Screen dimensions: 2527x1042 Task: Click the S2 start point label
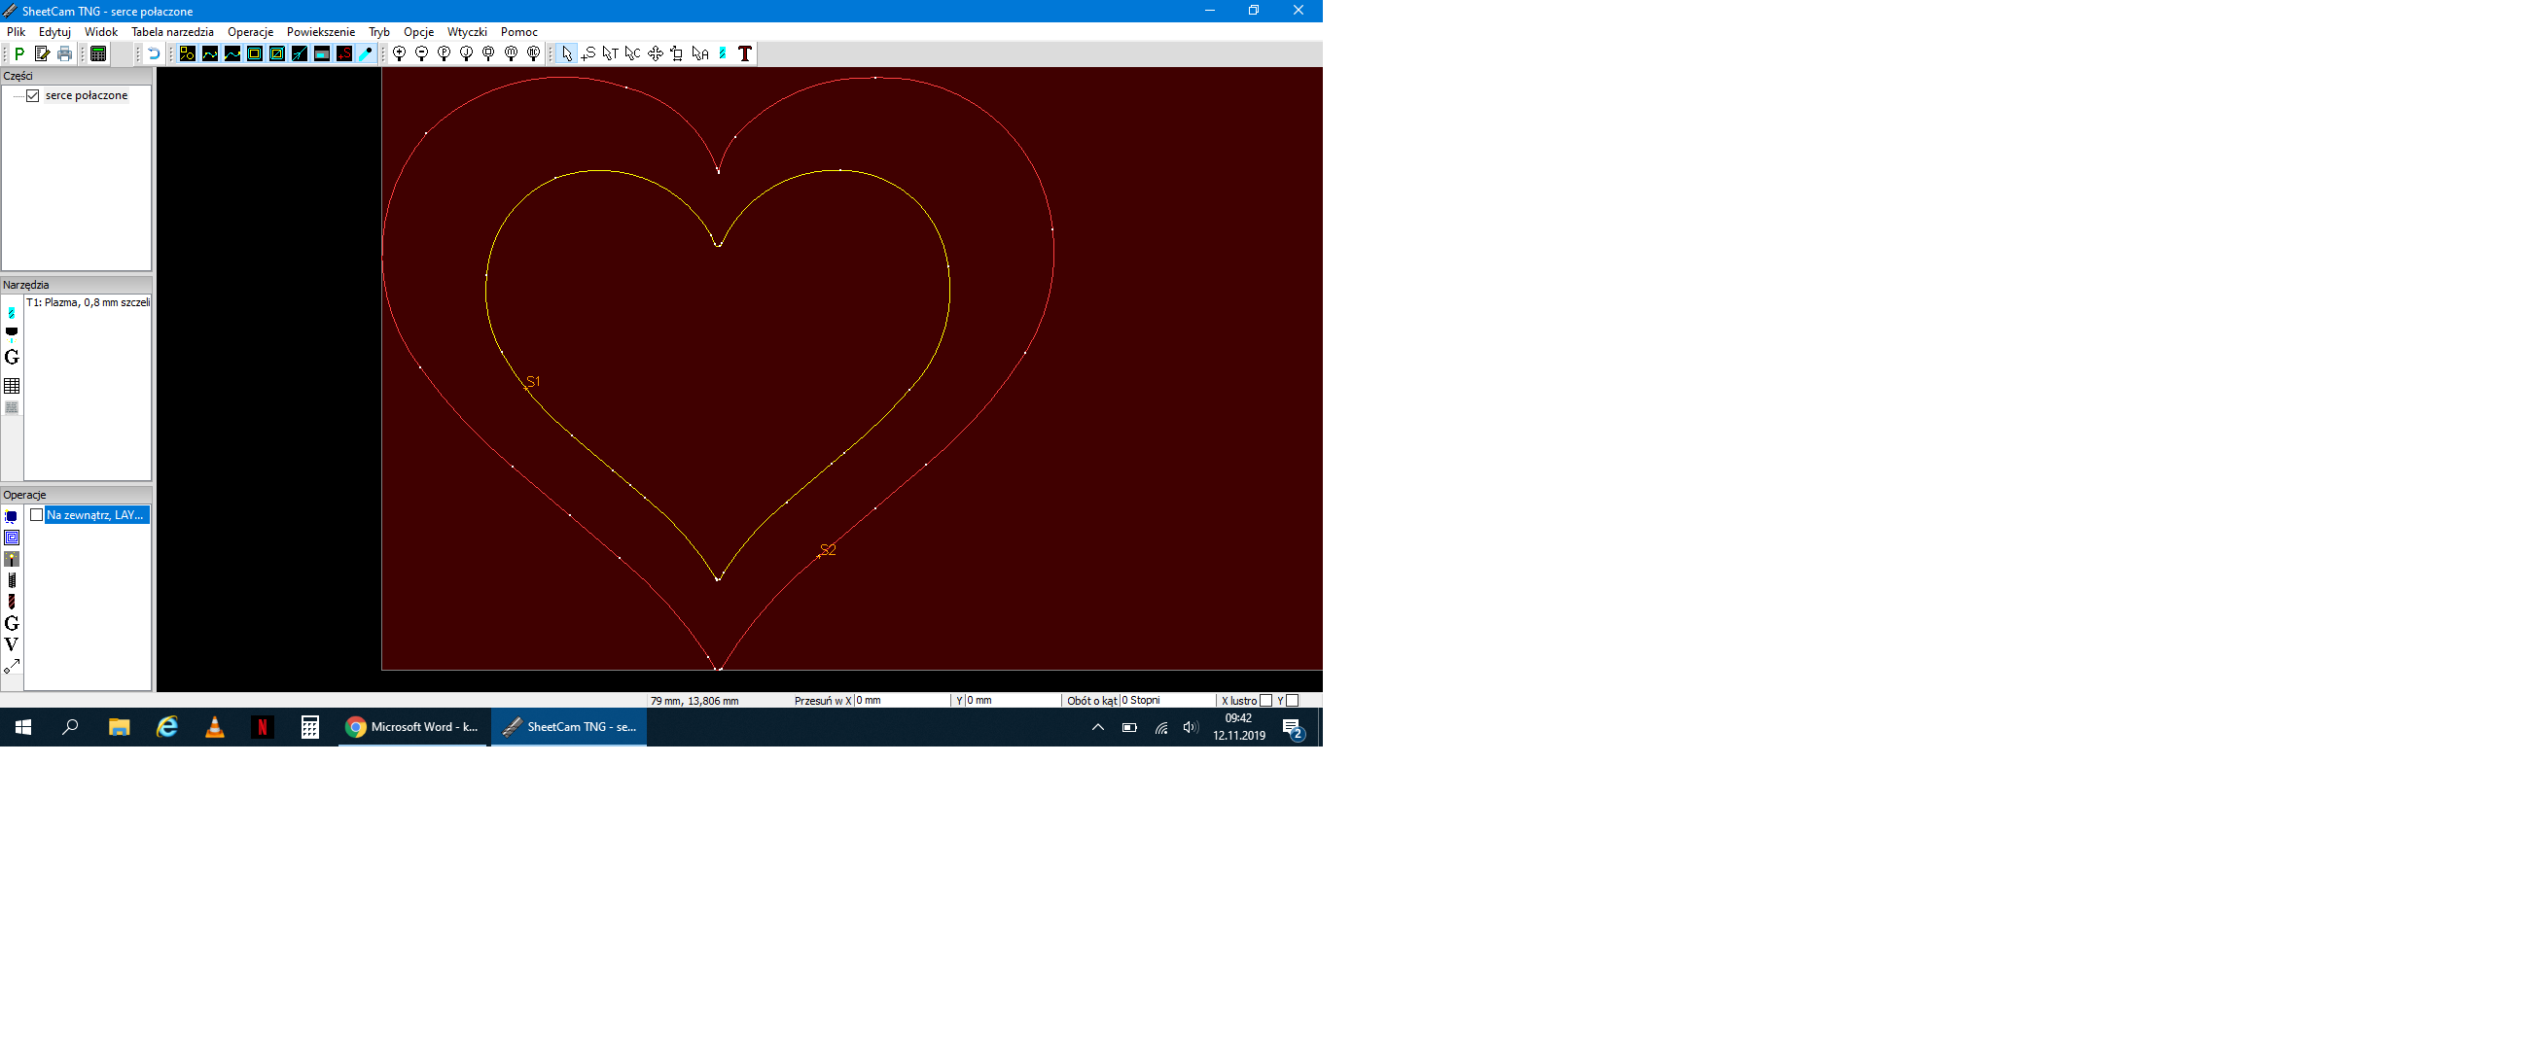click(828, 551)
